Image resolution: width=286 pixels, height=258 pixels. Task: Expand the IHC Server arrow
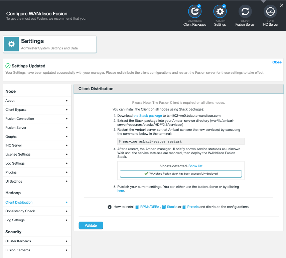(66, 146)
